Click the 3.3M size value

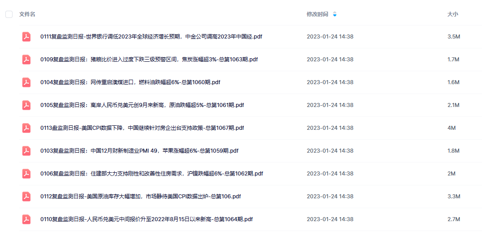click(x=454, y=197)
